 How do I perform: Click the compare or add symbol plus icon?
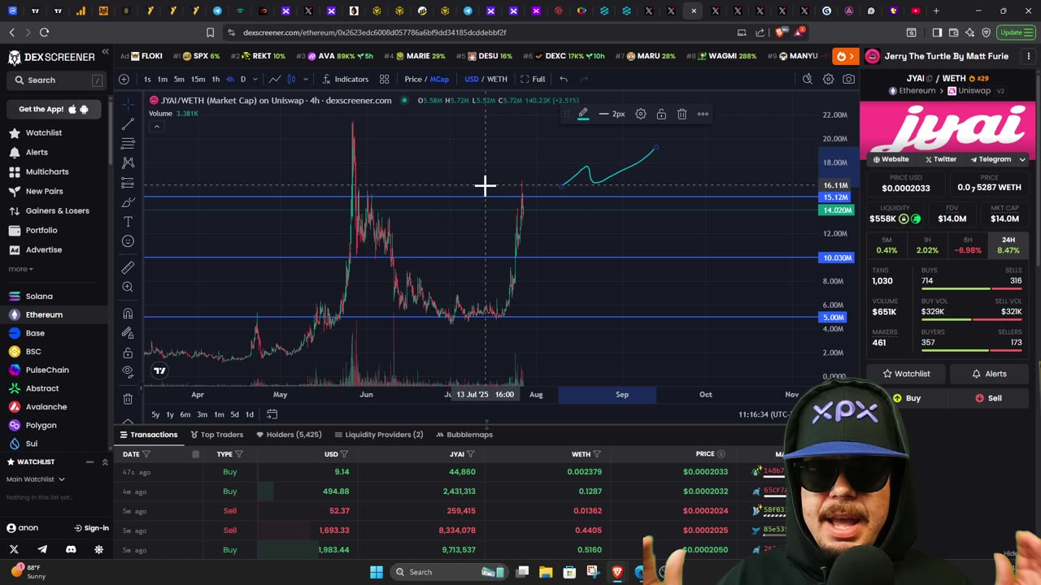124,79
